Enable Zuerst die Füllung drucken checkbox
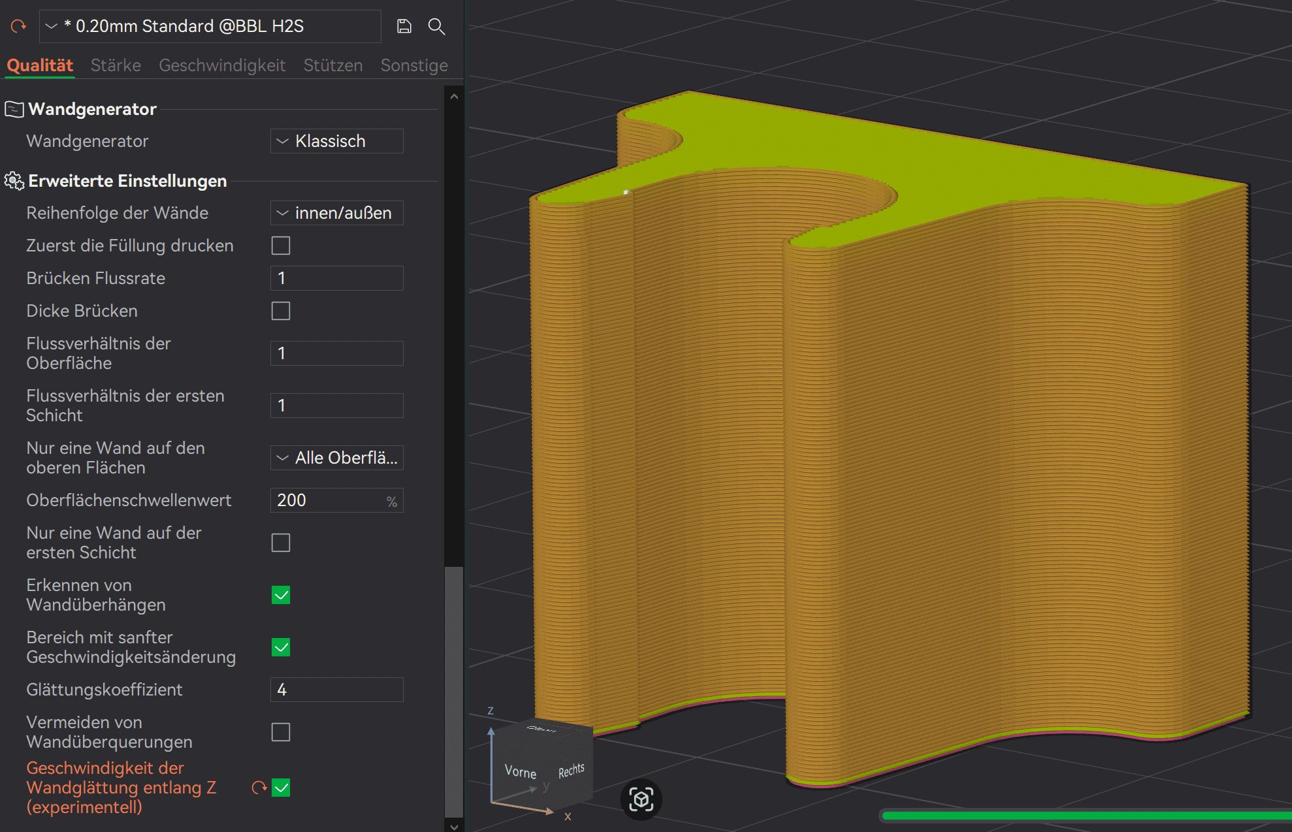 [x=281, y=246]
